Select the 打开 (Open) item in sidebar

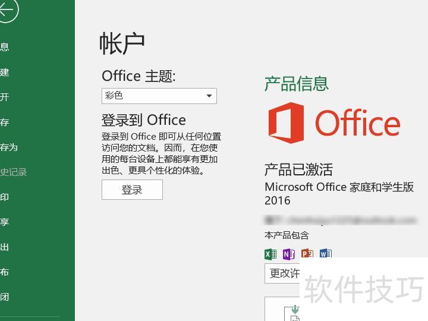click(x=5, y=97)
